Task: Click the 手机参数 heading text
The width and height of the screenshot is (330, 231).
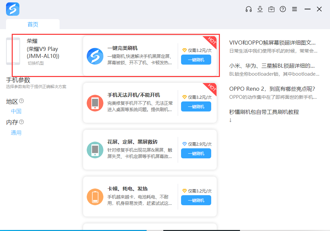Action: (x=18, y=80)
